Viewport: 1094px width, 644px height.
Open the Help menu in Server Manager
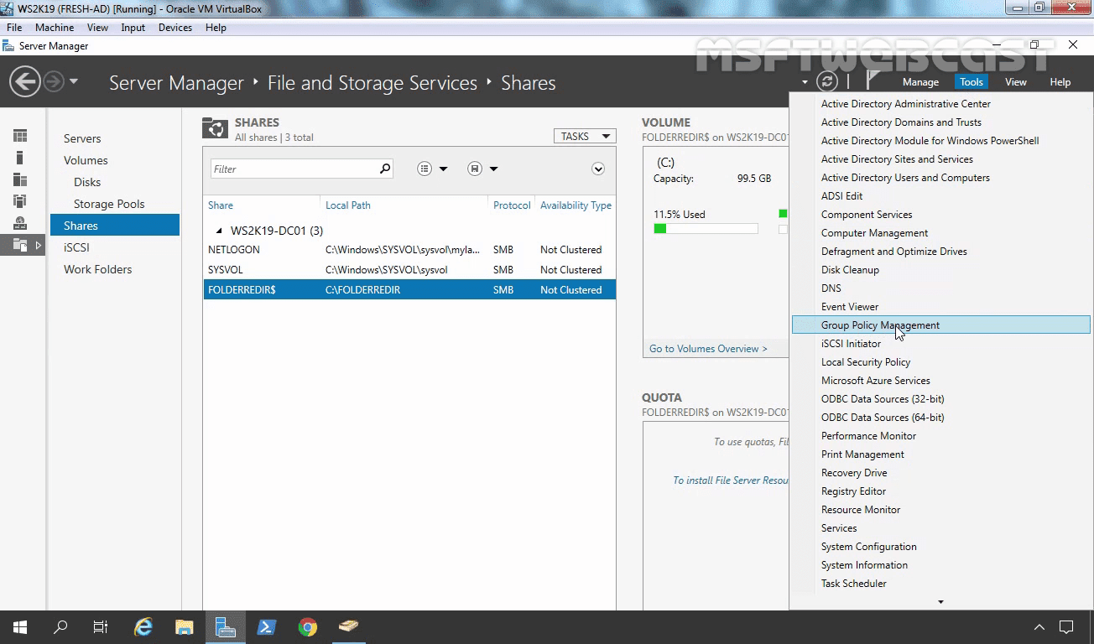click(1060, 82)
